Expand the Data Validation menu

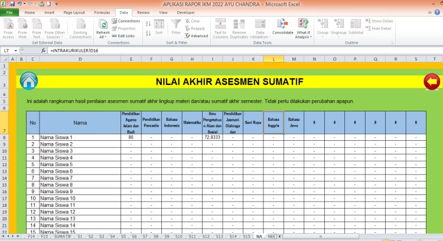(259, 37)
